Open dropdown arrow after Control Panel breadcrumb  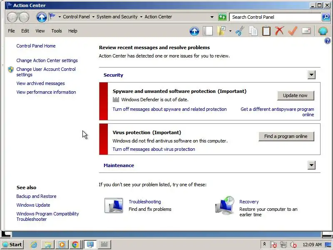pos(93,17)
